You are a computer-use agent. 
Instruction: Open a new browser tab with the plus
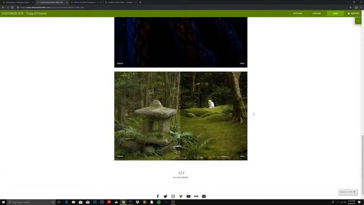point(140,2)
